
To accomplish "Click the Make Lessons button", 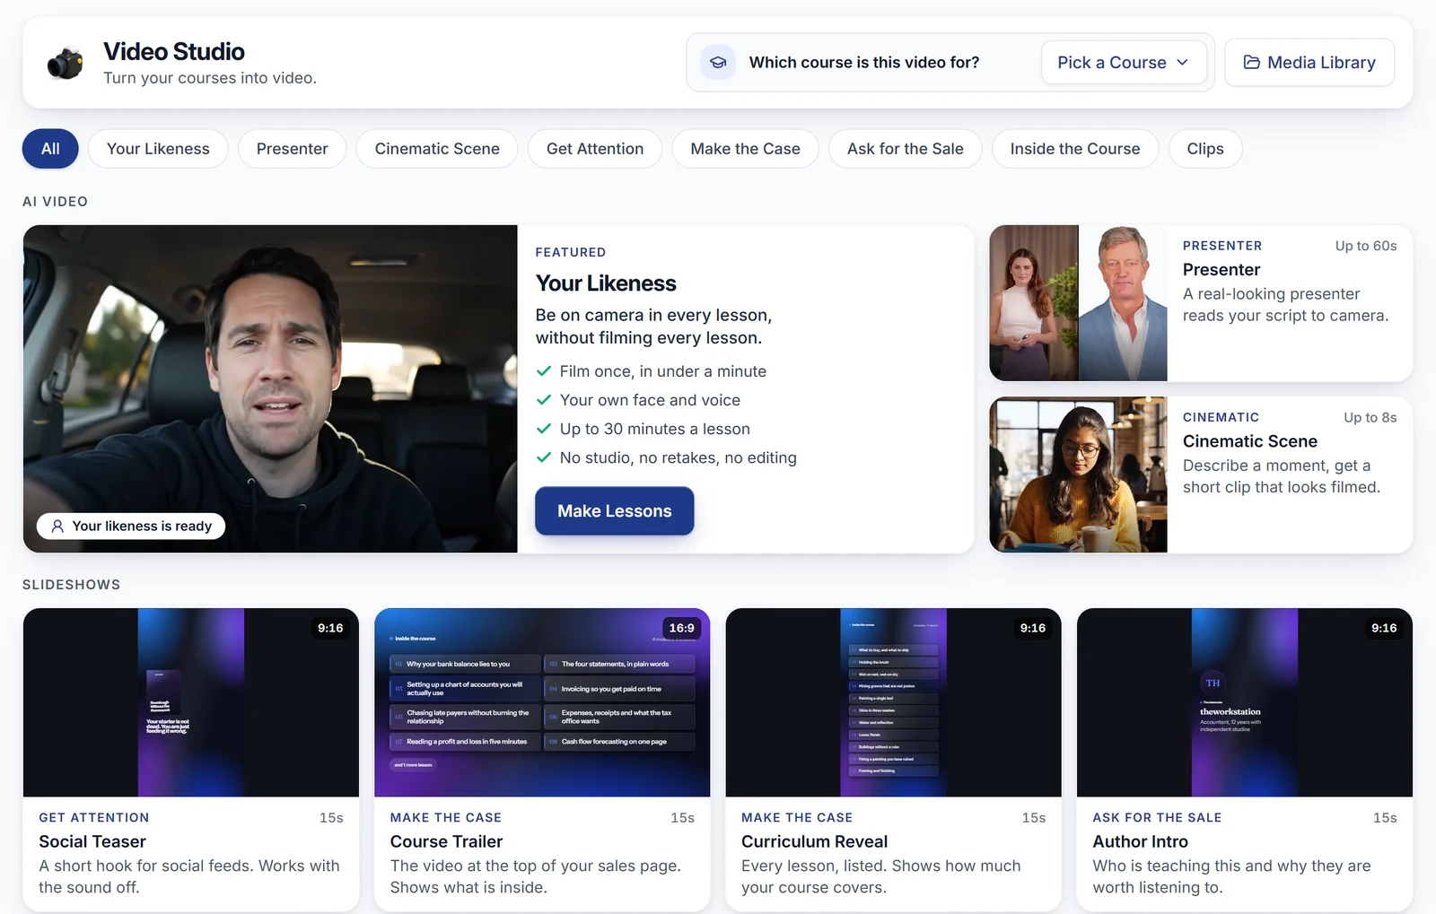I will [x=615, y=511].
